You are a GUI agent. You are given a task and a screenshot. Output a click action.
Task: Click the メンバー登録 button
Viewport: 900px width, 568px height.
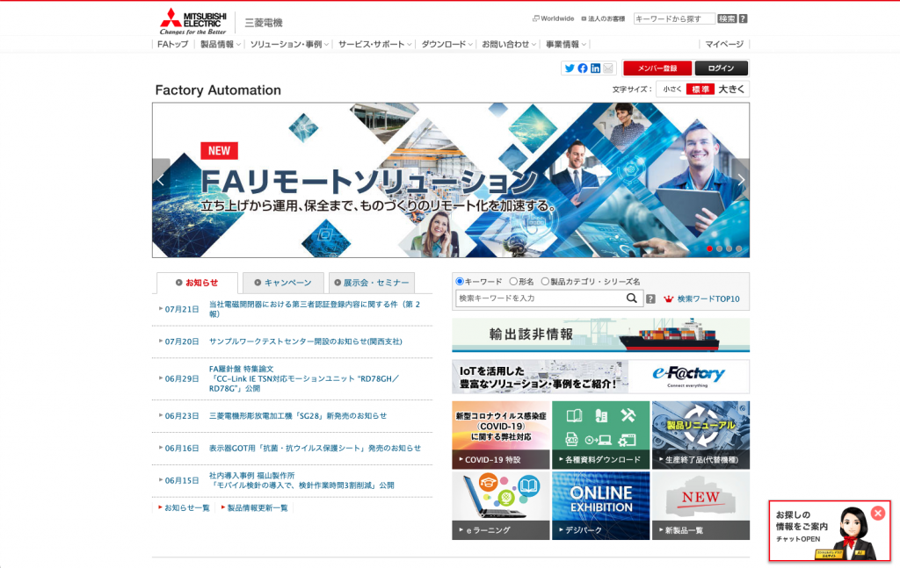tap(657, 68)
